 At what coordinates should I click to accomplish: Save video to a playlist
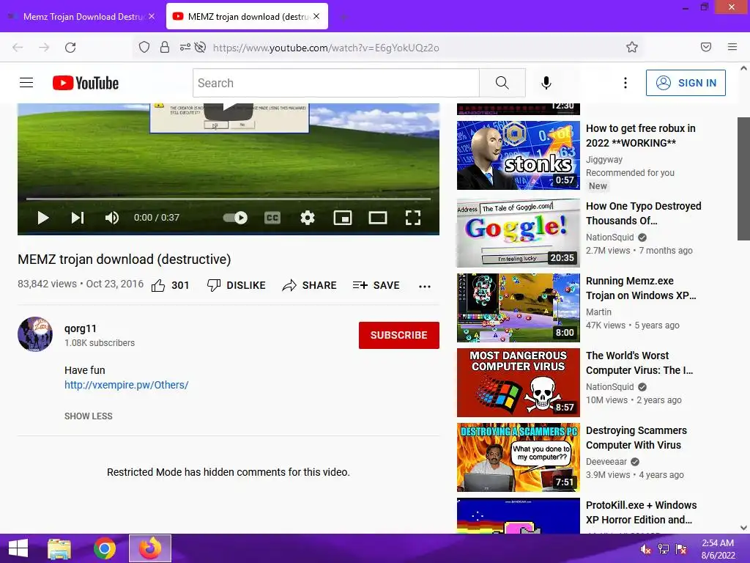point(376,285)
